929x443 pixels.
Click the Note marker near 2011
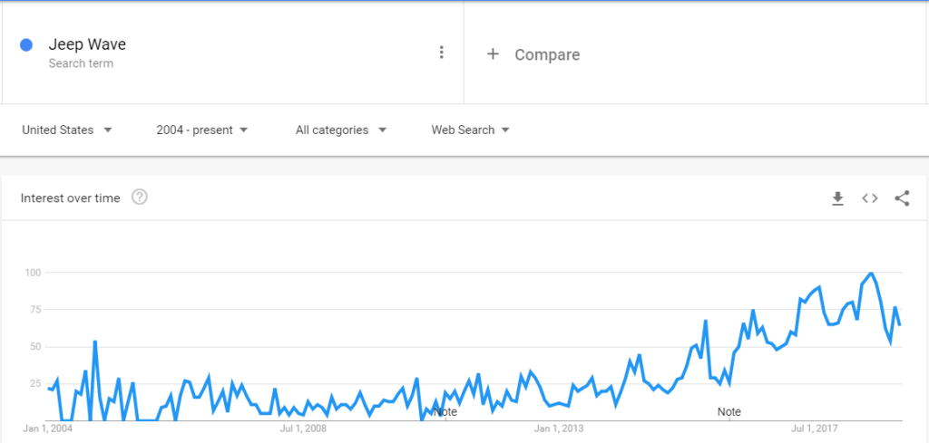pos(445,411)
